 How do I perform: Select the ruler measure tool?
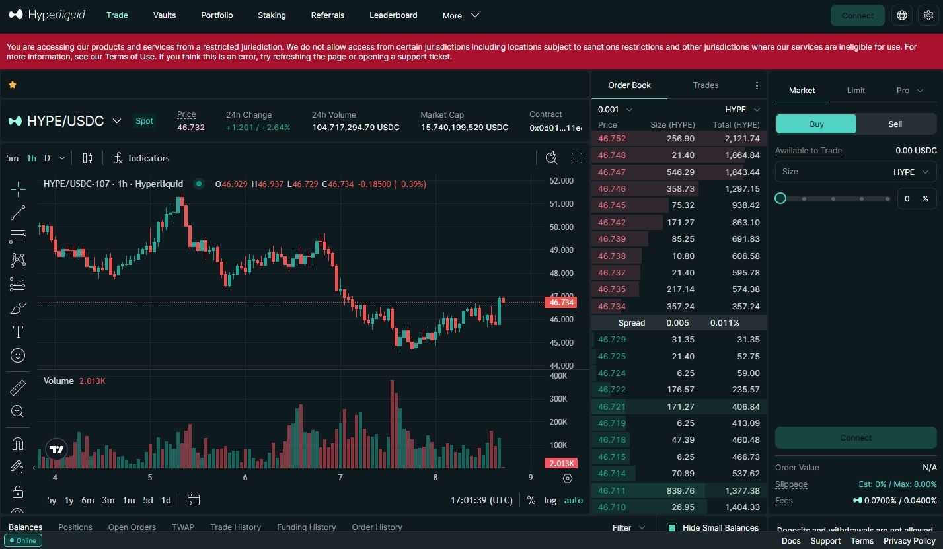[18, 388]
